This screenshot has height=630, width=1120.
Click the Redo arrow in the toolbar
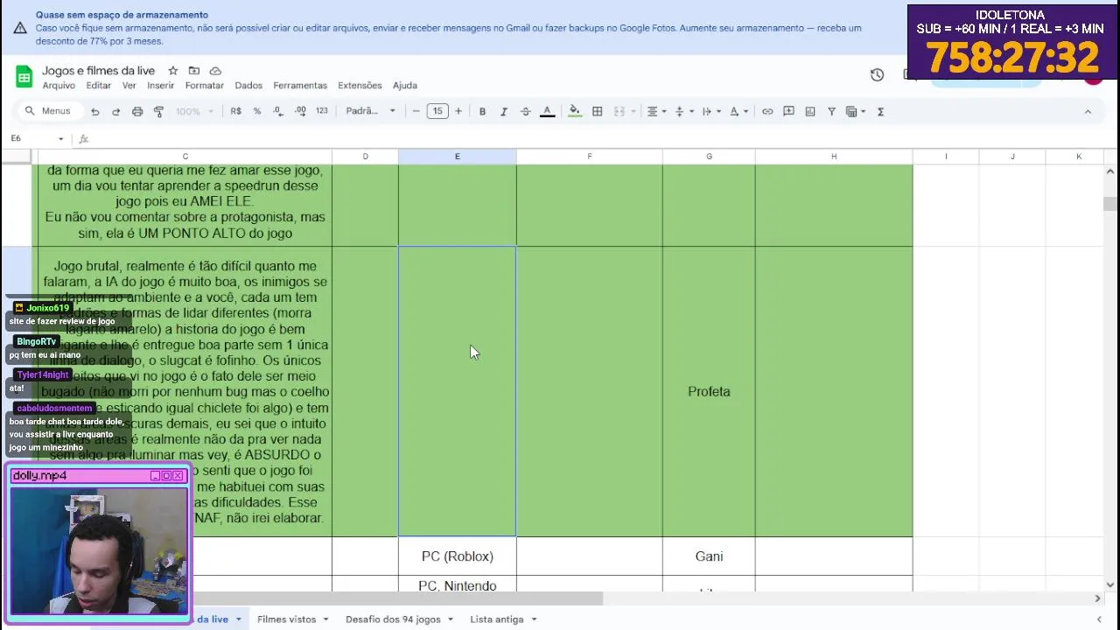[115, 111]
